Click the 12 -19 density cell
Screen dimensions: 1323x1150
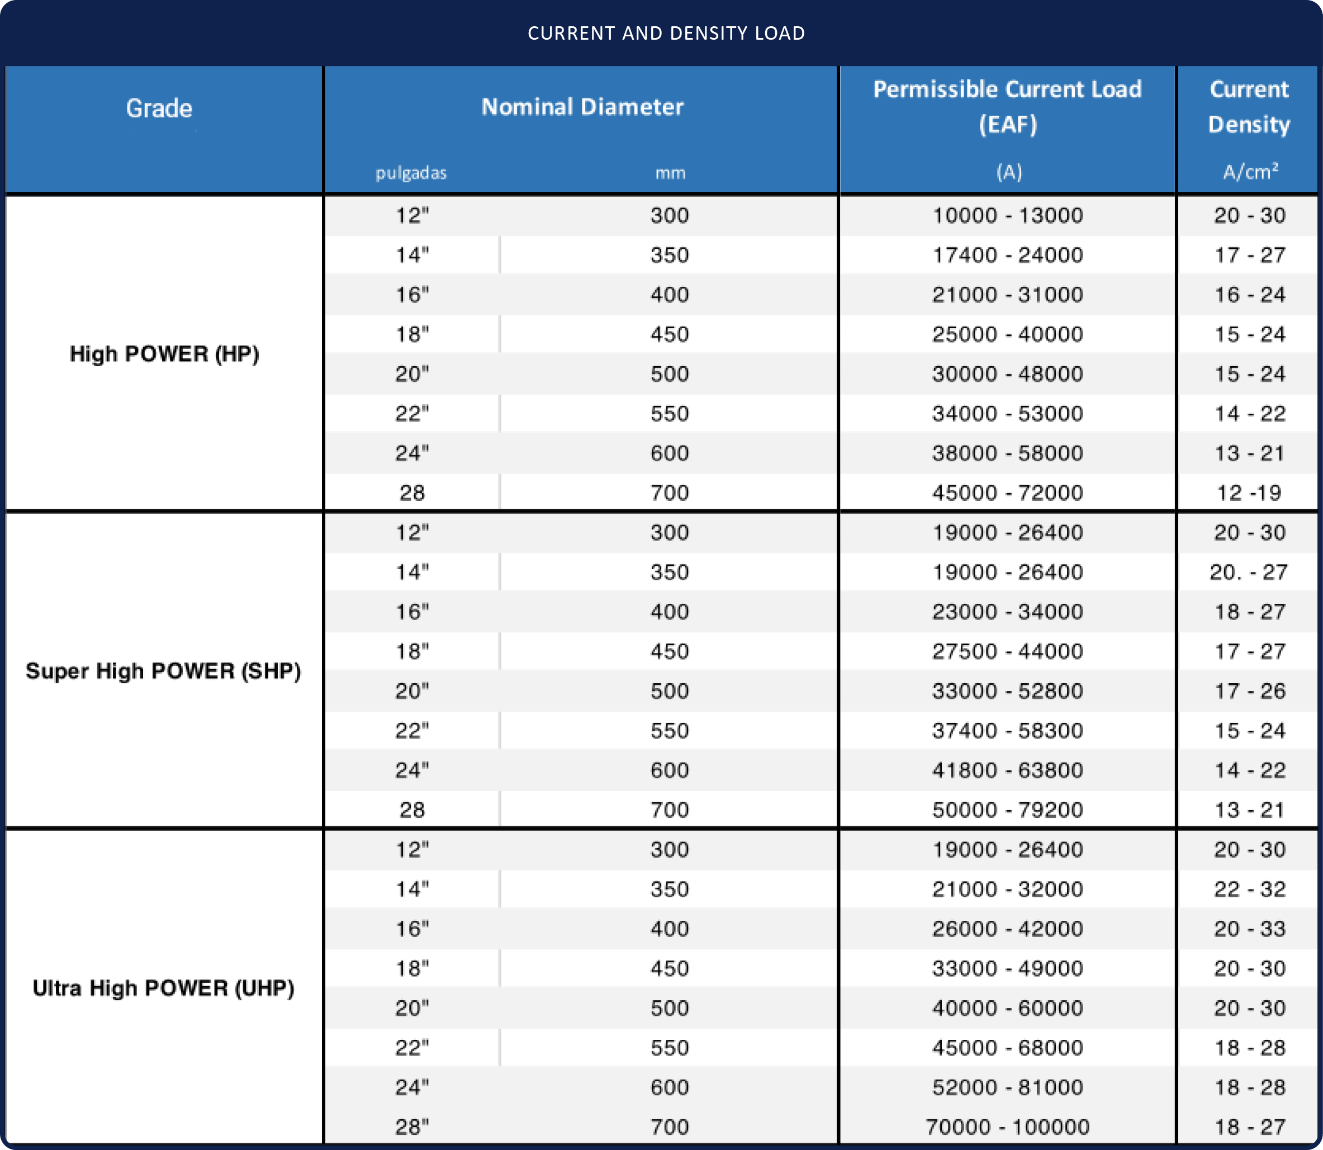[x=1249, y=493]
